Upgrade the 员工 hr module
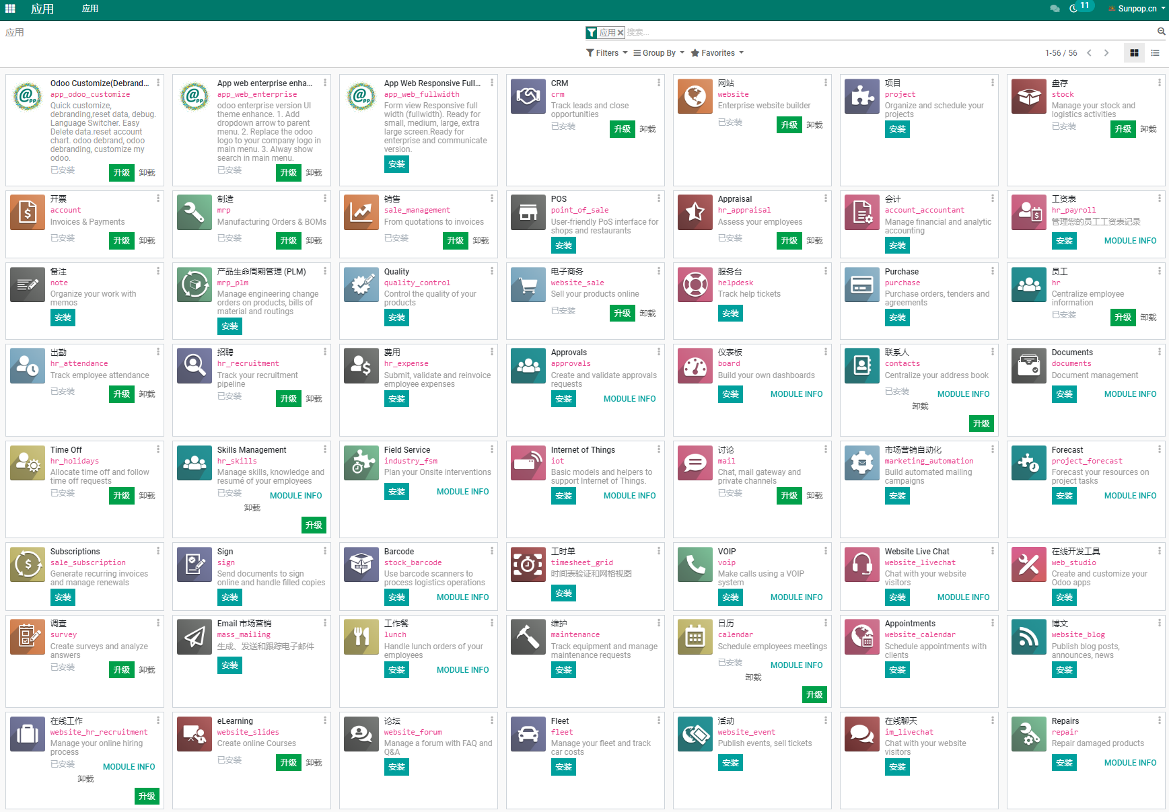The height and width of the screenshot is (812, 1169). (x=1123, y=318)
